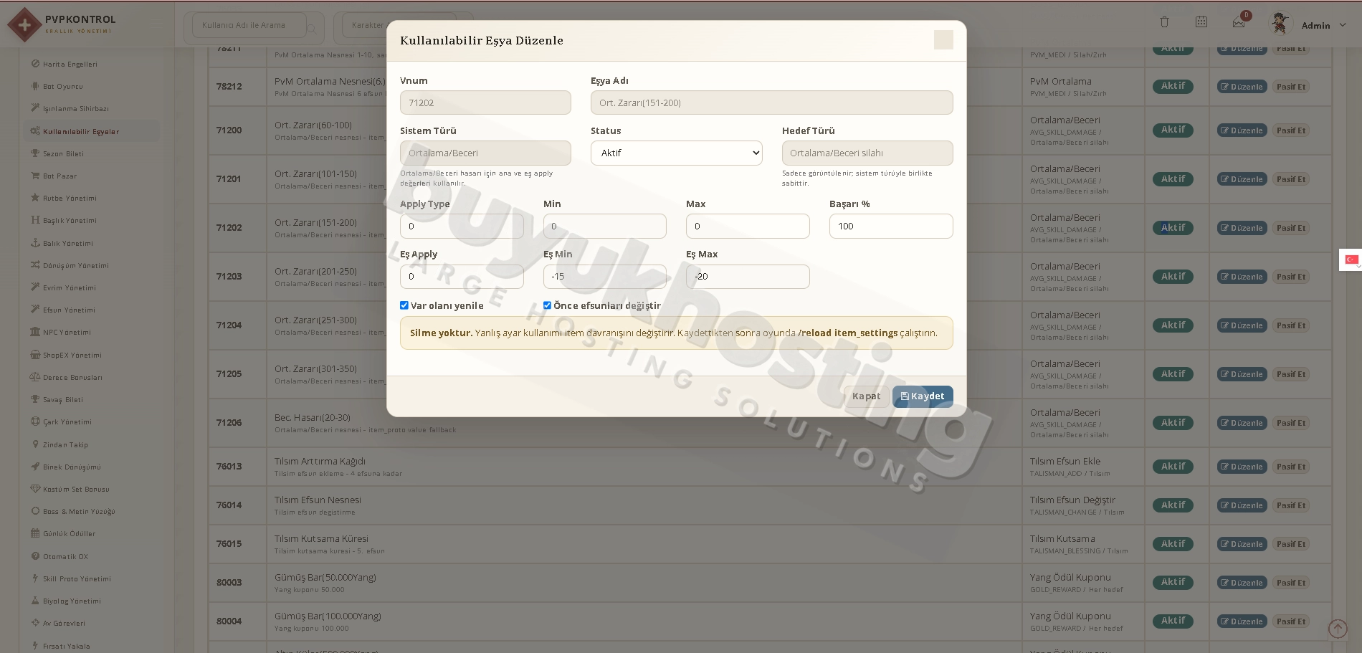
Task: Click the Savaş Bileti trophy icon
Action: point(35,399)
